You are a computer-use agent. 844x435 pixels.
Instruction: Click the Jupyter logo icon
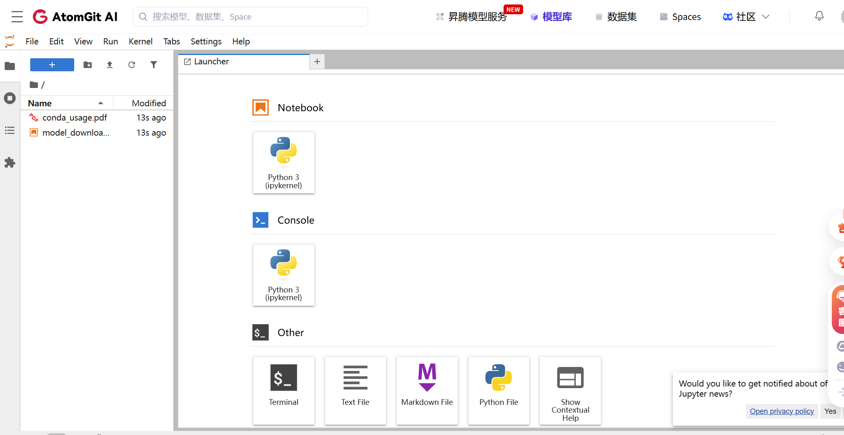[x=10, y=41]
